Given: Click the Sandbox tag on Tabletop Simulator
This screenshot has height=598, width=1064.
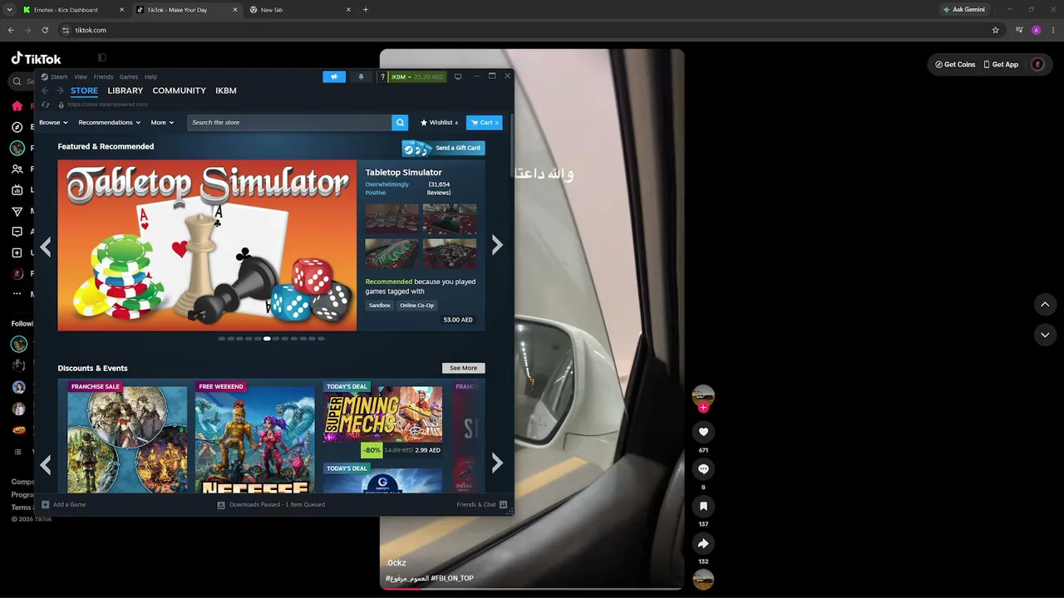Looking at the screenshot, I should coord(380,306).
